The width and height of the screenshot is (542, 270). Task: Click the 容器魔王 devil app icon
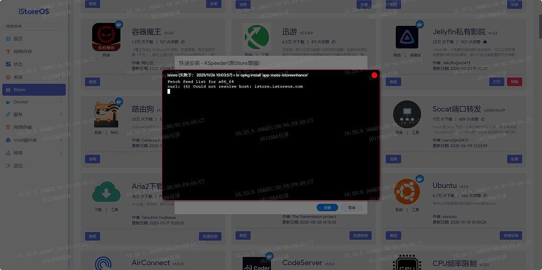[x=106, y=37]
